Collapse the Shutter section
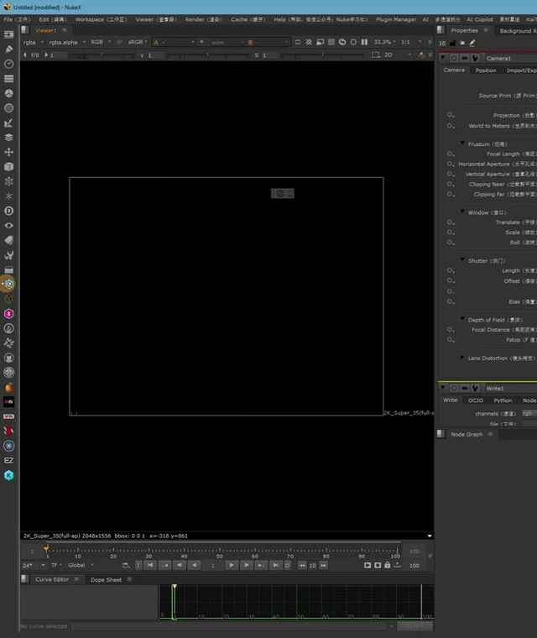This screenshot has width=537, height=638. [462, 260]
